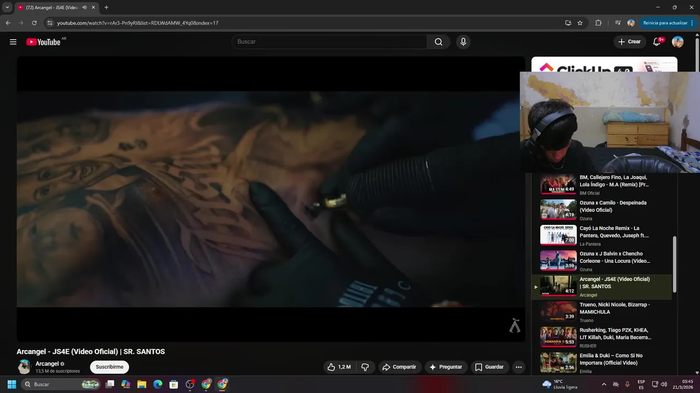This screenshot has height=393, width=700.
Task: Click the Chrome back arrow
Action: [8, 23]
